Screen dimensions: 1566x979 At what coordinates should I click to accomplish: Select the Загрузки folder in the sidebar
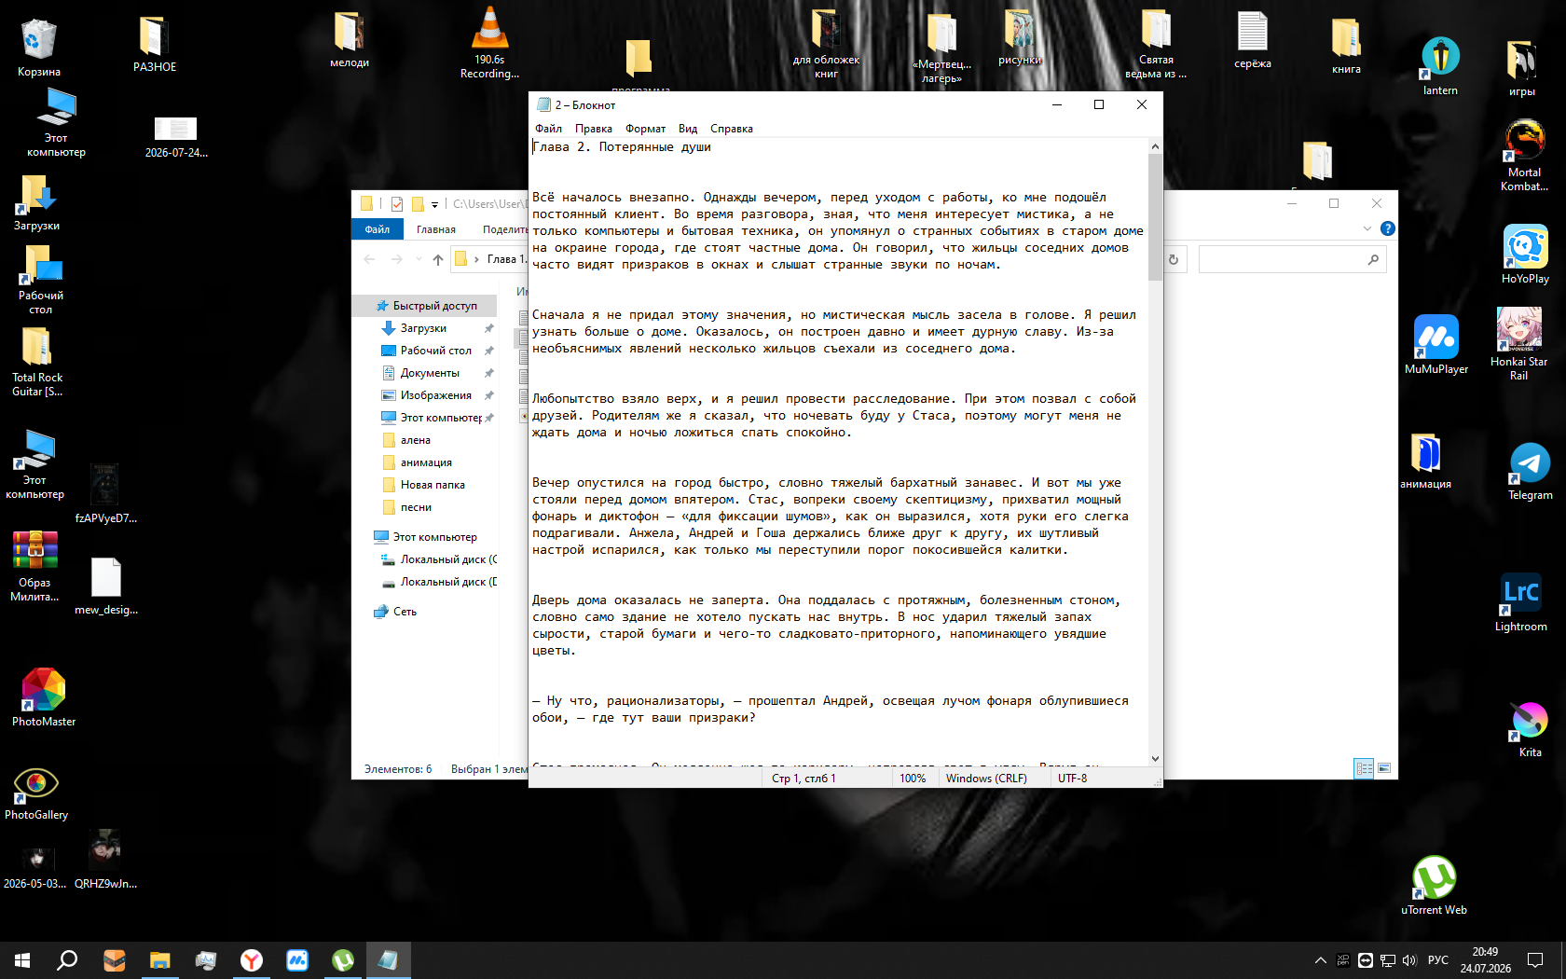coord(423,328)
